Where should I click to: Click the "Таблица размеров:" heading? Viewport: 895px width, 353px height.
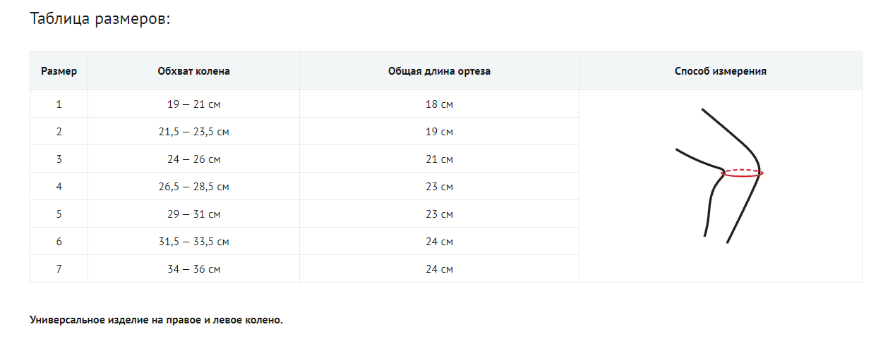tap(100, 19)
